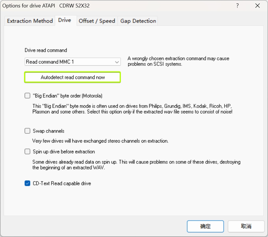Enable Spin up drive before extraction

tap(27, 152)
